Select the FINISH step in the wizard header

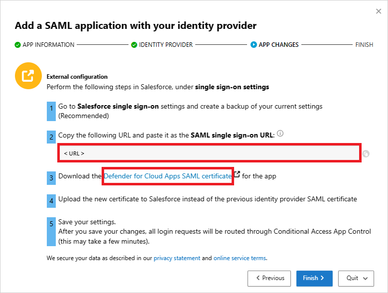click(x=364, y=45)
